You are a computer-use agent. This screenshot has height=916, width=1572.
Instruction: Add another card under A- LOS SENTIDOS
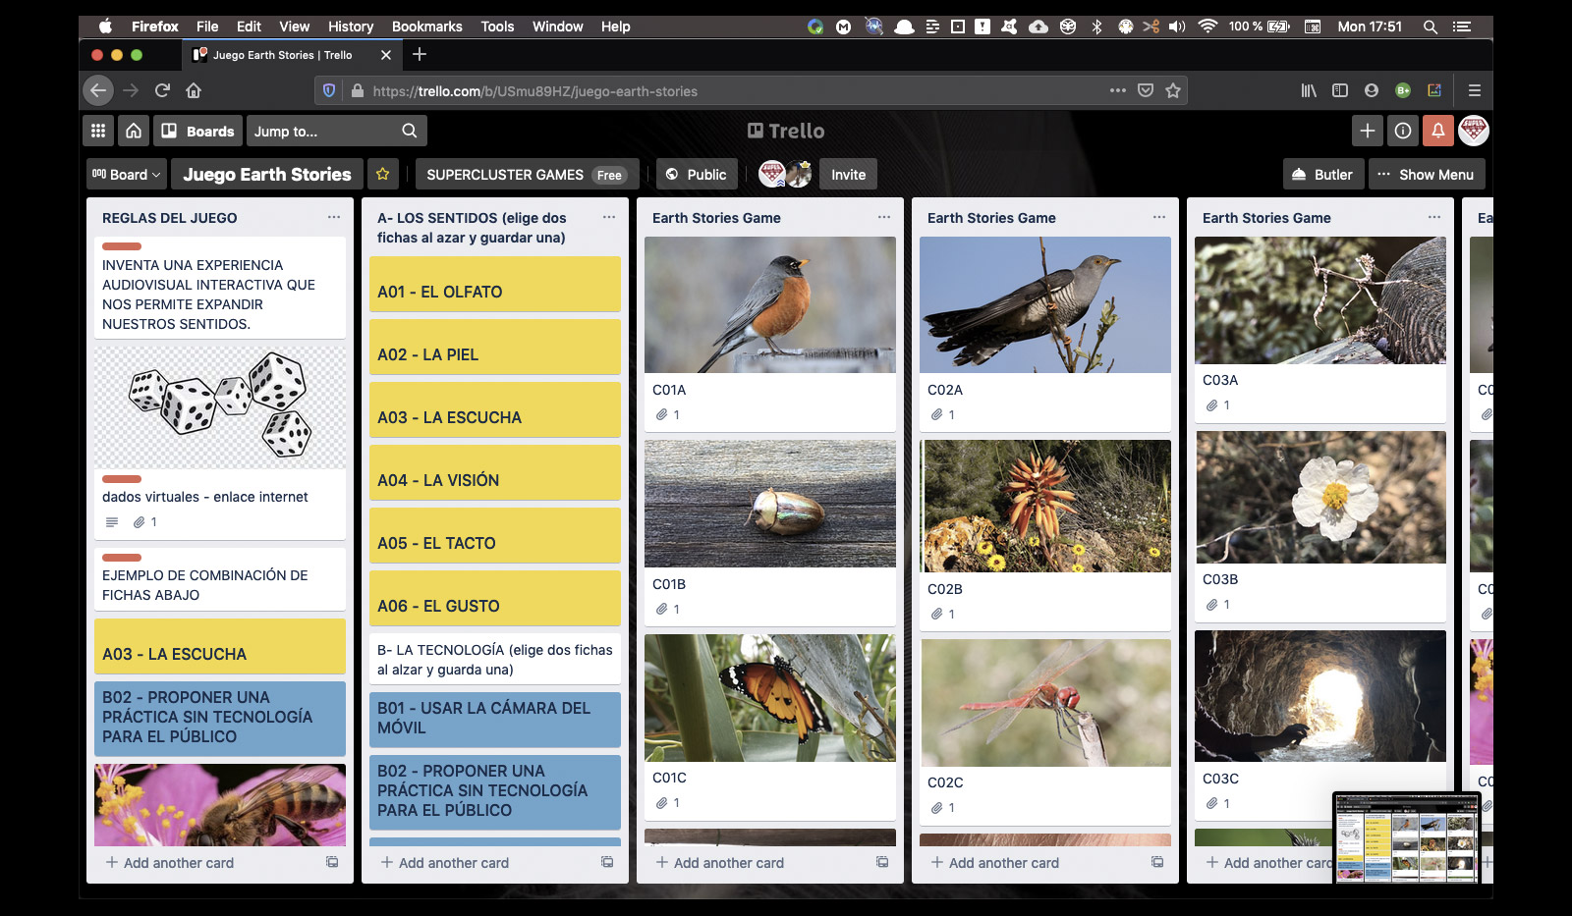tap(445, 863)
